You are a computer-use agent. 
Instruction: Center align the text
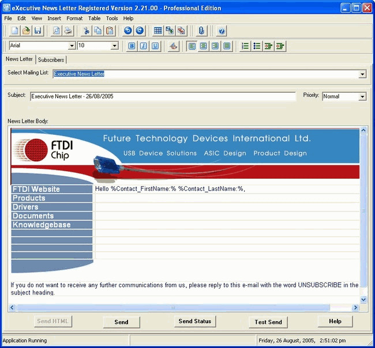click(x=204, y=46)
